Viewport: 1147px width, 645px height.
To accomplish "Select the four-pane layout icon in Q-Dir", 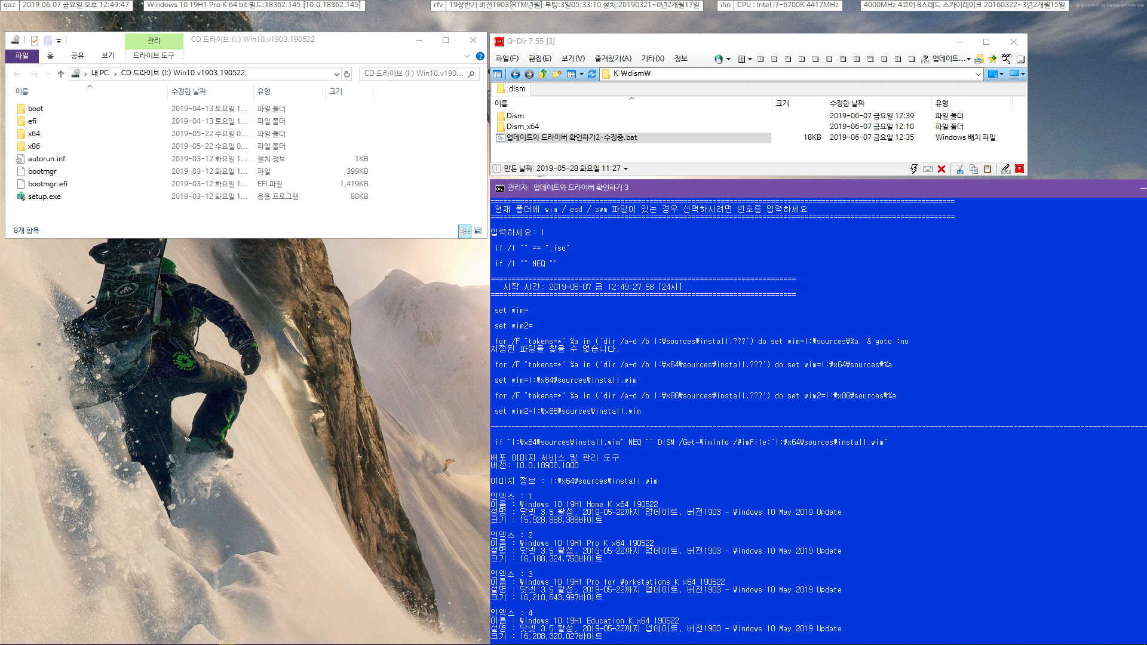I will point(760,59).
